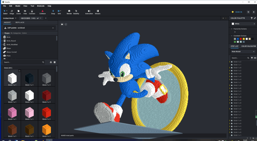Expand the Slope category in shapes tree
This screenshot has height=141, width=257.
(x=2, y=48)
